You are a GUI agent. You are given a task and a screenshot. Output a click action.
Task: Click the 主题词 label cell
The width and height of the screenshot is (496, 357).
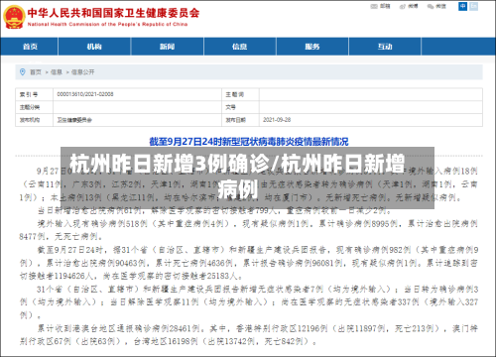[x=240, y=94]
